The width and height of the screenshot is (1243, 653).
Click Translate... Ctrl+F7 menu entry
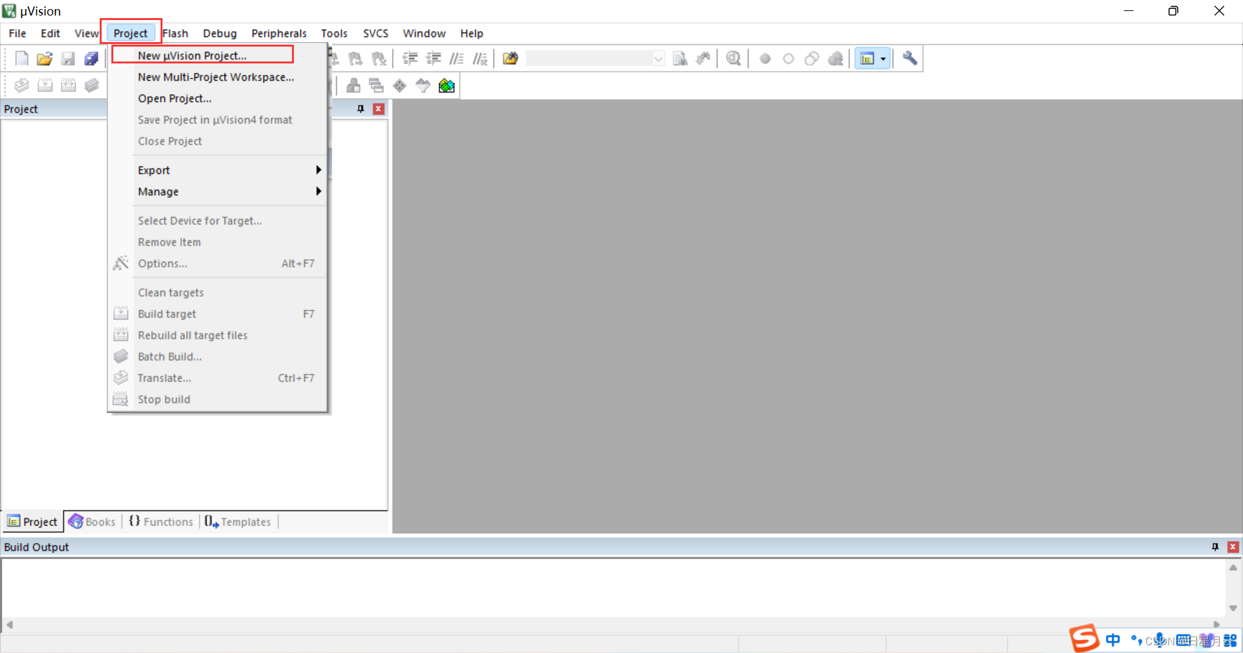coord(218,378)
